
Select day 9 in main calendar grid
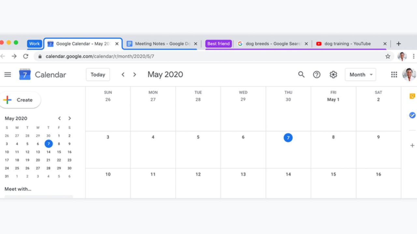point(378,137)
